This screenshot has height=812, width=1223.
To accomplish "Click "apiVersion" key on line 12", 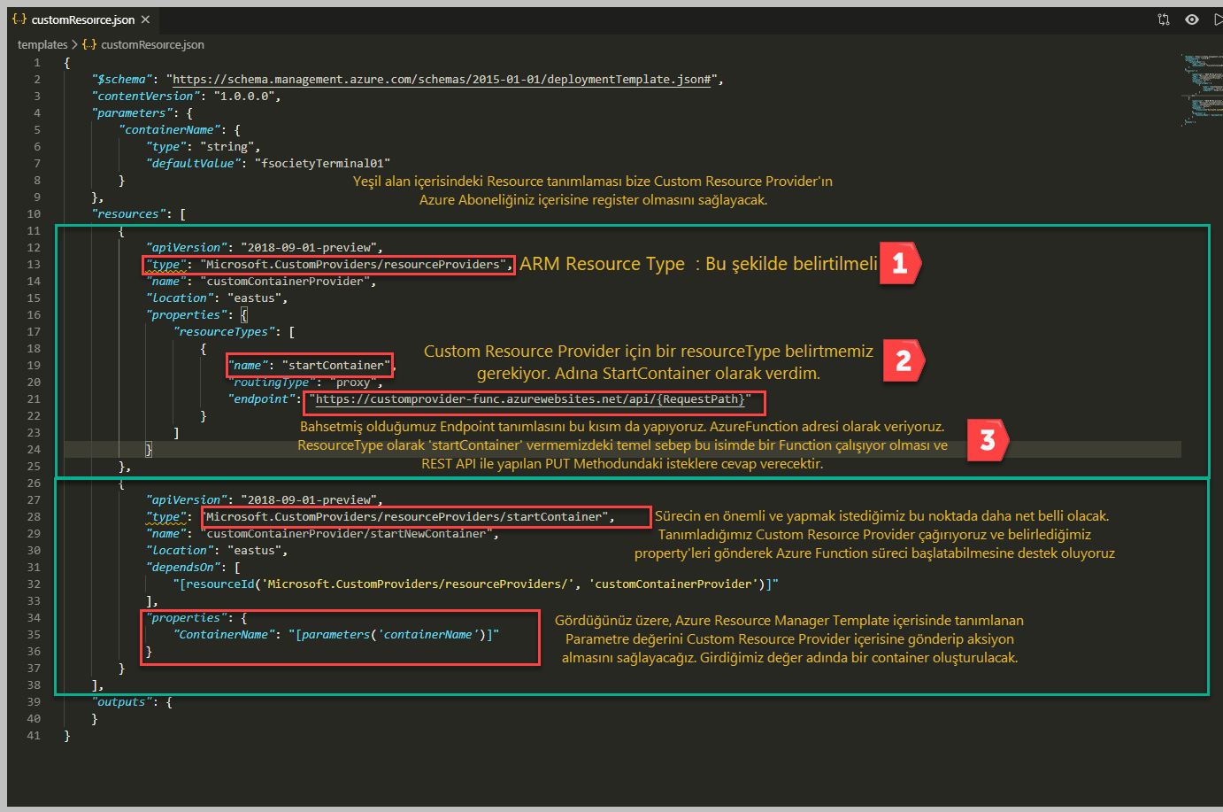I will 187,247.
